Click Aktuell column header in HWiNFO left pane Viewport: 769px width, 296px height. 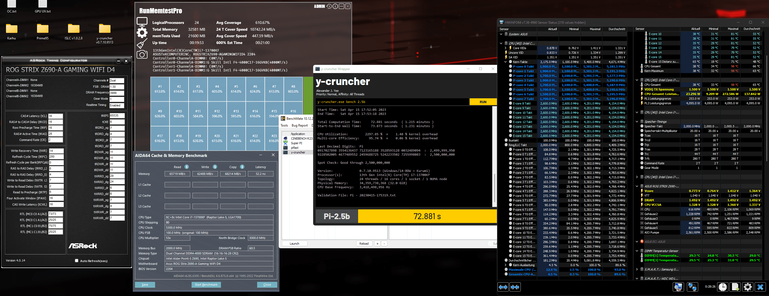point(548,29)
